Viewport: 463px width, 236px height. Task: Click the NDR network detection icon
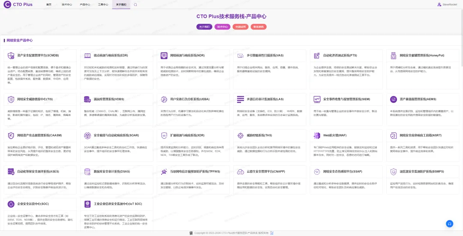(164, 55)
